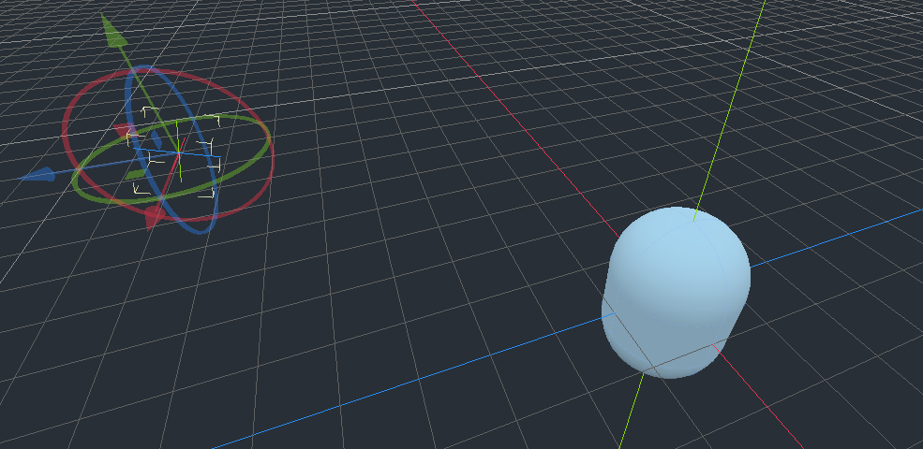923x449 pixels.
Task: Click the green plane-move square handle
Action: click(x=135, y=175)
